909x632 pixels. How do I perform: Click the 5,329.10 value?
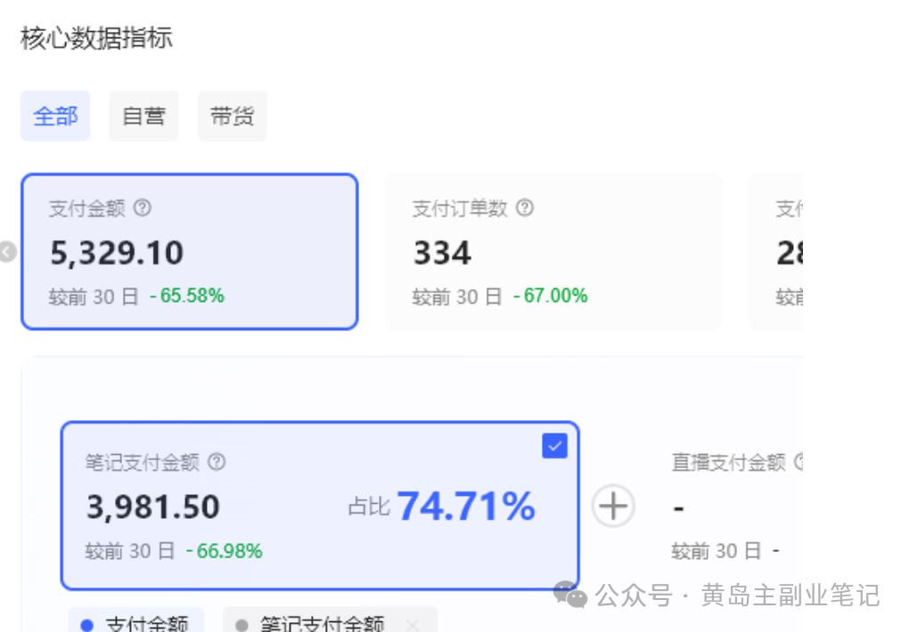pos(117,253)
